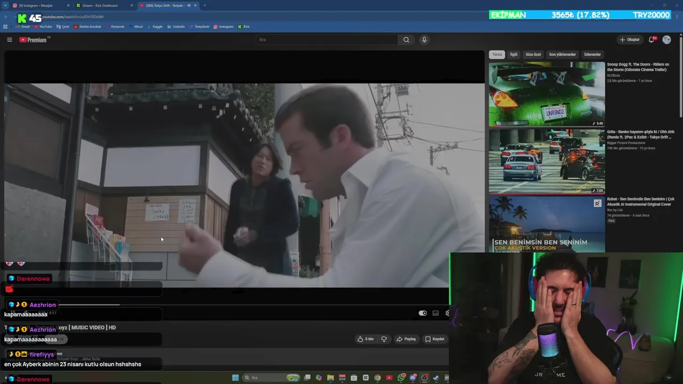Open a new browser tab with plus
This screenshot has height=384, width=683.
pos(205,5)
